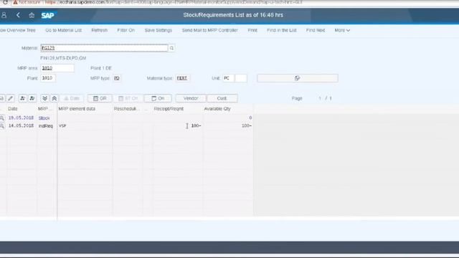
Task: Click Find Next
Action: [x=316, y=30]
